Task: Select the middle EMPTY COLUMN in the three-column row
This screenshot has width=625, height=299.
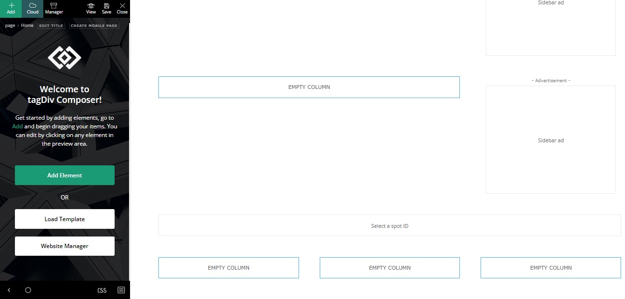Action: (390, 268)
